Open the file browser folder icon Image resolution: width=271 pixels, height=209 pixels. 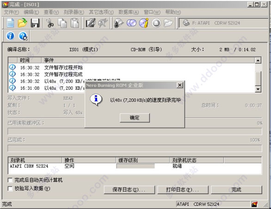click(168, 23)
